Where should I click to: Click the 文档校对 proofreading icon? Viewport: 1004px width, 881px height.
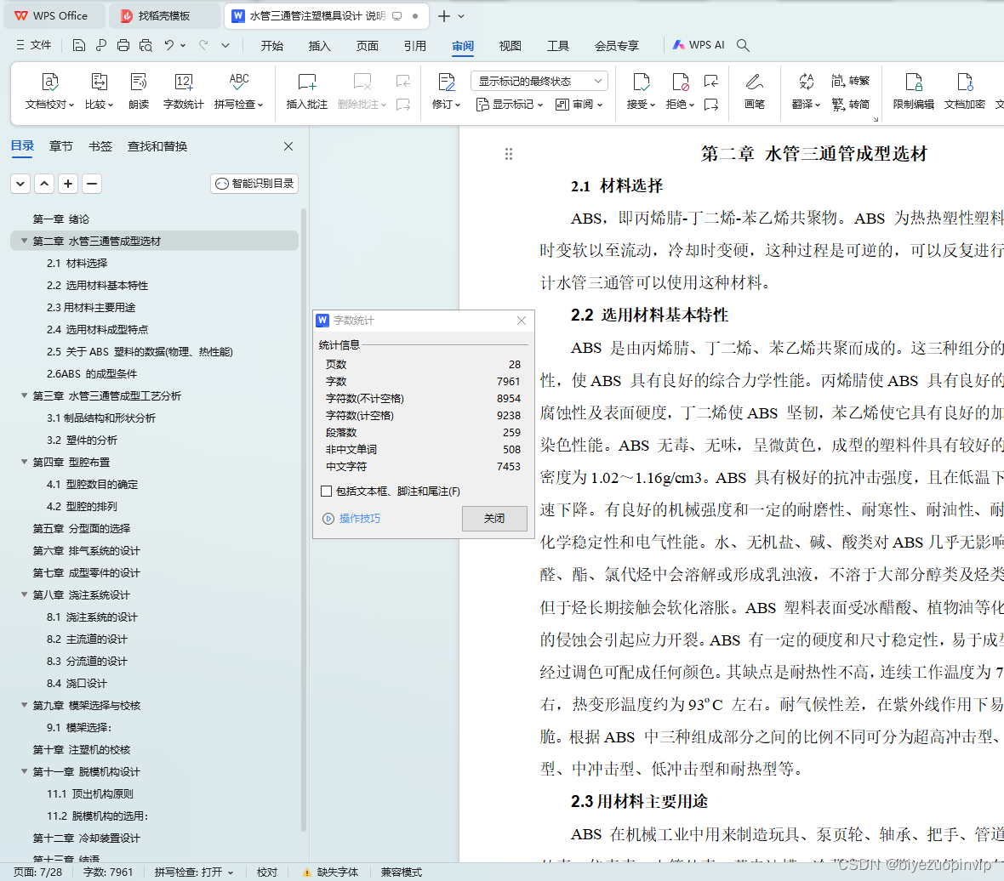click(x=50, y=82)
